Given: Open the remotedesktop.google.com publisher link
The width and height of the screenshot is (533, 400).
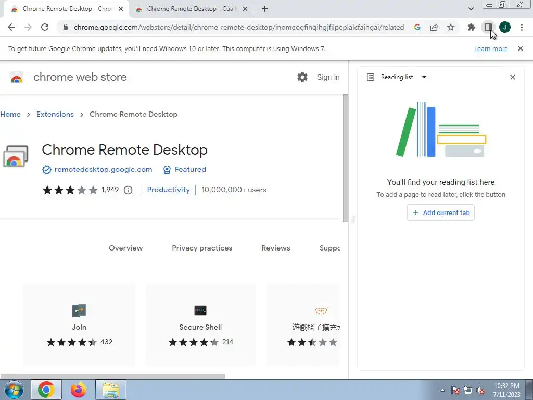Looking at the screenshot, I should tap(104, 169).
